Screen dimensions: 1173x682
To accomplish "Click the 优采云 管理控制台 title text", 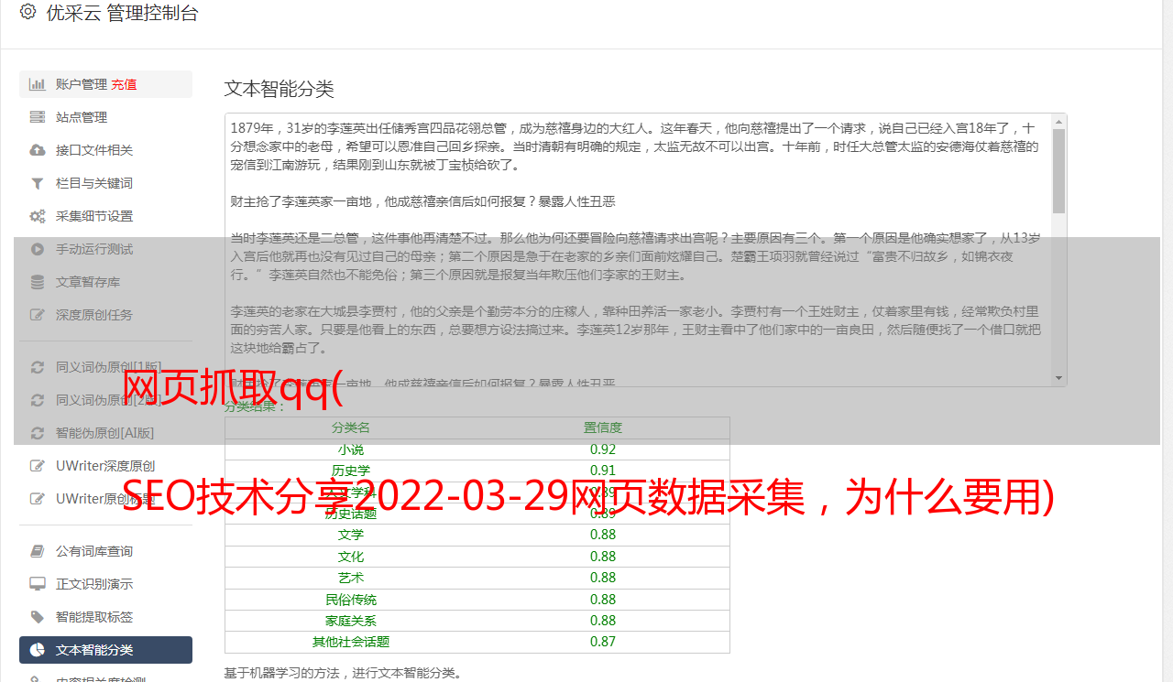I will click(122, 13).
